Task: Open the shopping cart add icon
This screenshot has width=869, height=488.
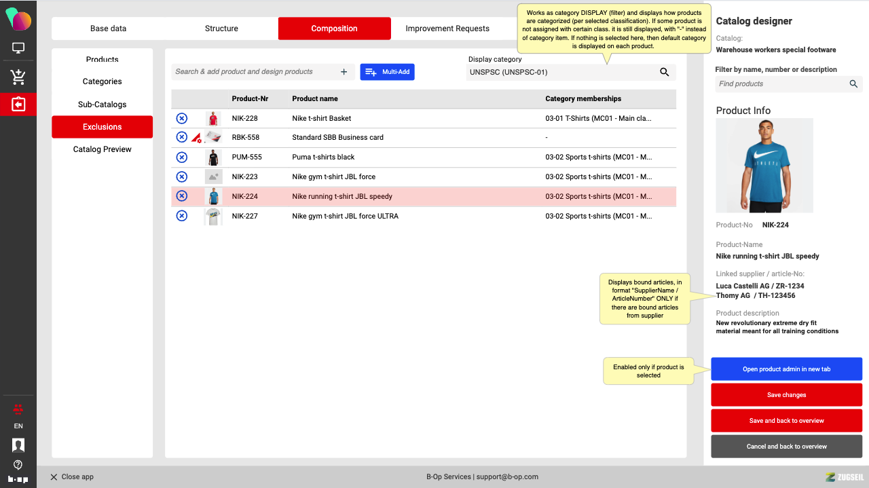Action: 18,77
